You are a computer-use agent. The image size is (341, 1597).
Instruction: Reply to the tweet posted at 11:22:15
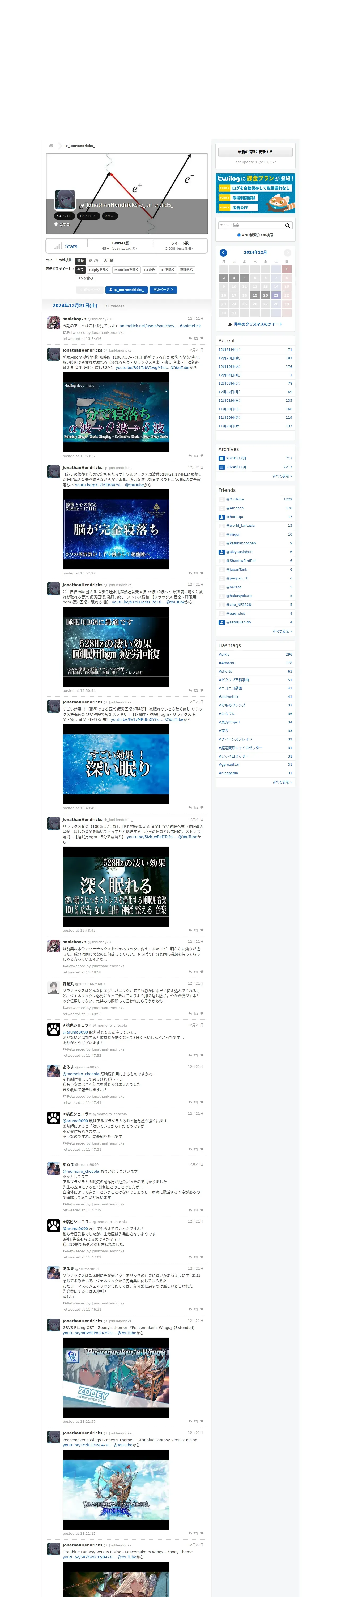click(x=190, y=1533)
